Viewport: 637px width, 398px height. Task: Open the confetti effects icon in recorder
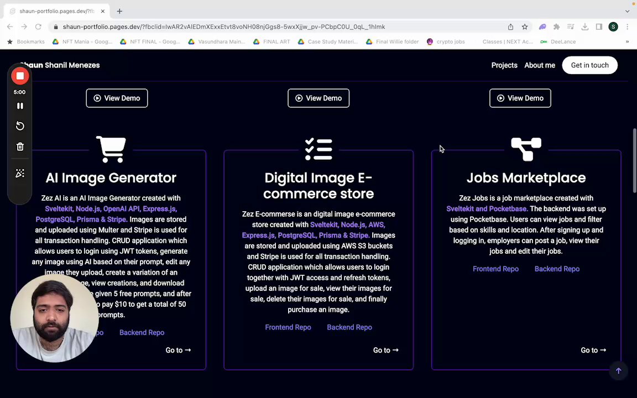(20, 174)
